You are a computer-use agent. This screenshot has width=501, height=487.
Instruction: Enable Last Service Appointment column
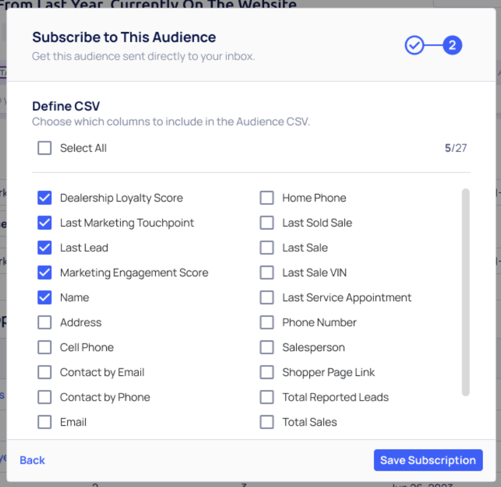(x=267, y=298)
